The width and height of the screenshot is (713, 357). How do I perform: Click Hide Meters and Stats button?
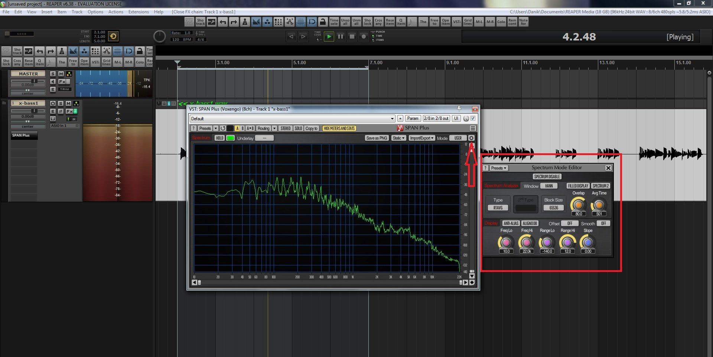tap(339, 128)
